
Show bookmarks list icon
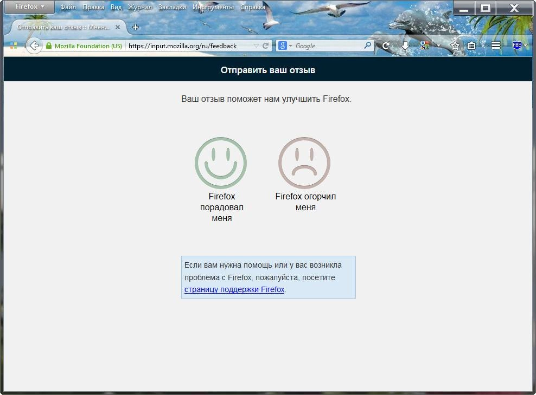point(471,46)
